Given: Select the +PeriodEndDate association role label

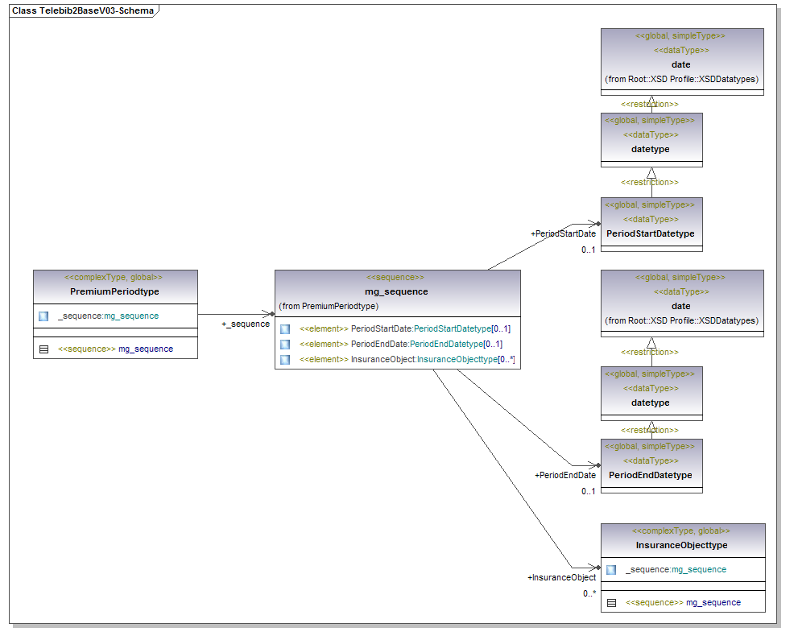Looking at the screenshot, I should (x=564, y=476).
